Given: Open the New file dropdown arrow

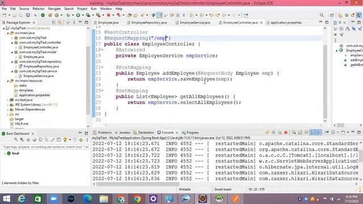Looking at the screenshot, I should pos(9,15).
